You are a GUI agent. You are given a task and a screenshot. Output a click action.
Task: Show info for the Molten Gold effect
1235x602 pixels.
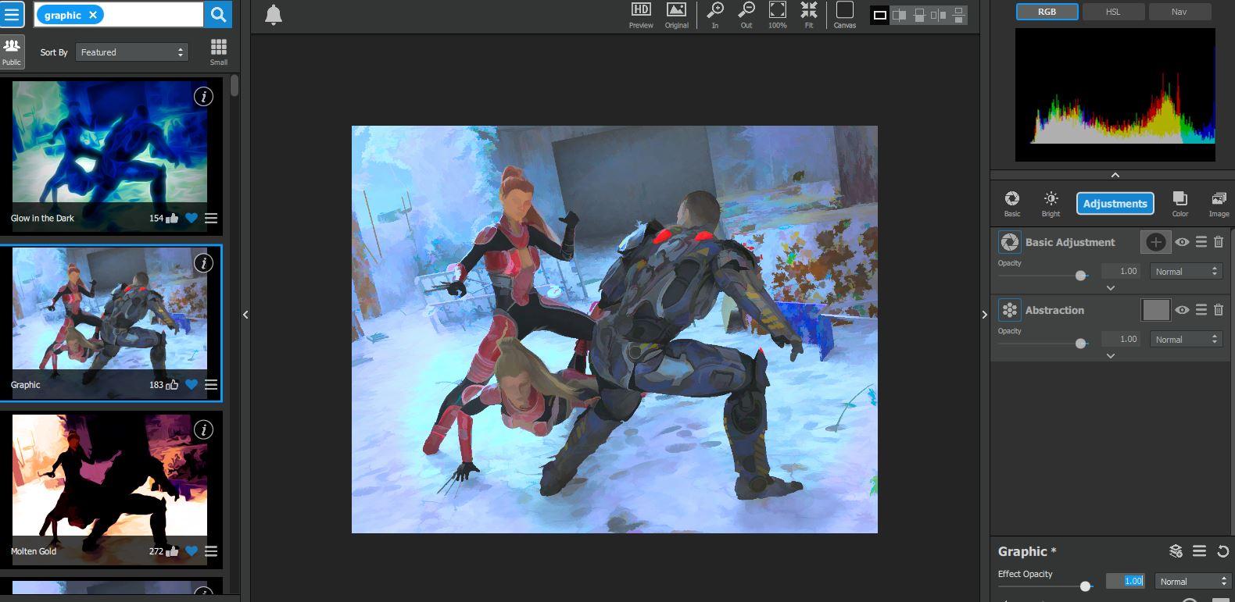coord(203,429)
